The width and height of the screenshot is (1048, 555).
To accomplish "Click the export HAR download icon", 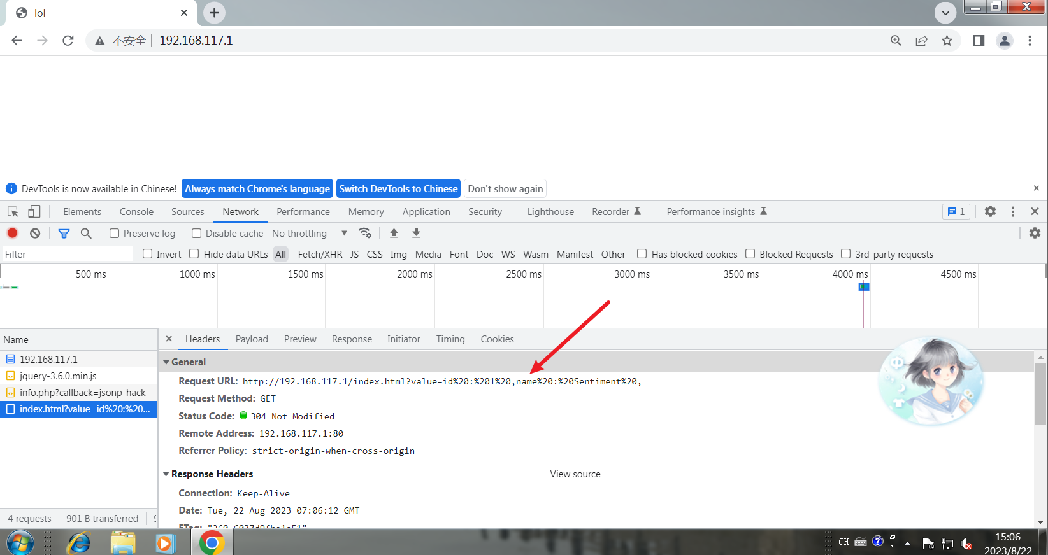I will (x=416, y=233).
